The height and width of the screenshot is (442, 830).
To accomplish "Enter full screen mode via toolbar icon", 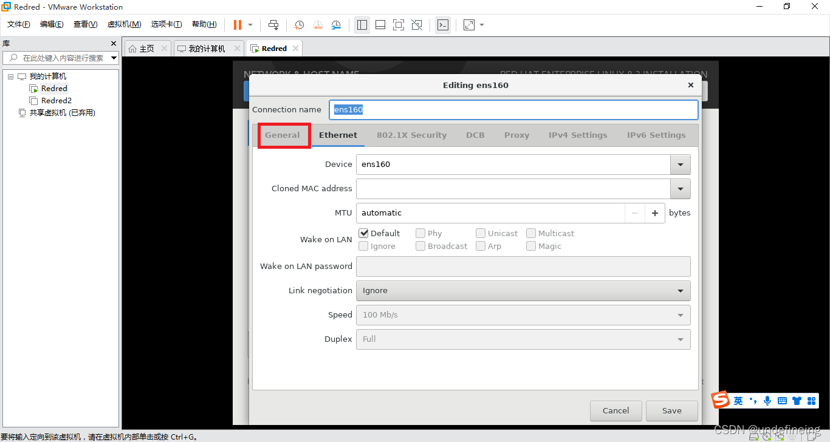I will tap(399, 25).
